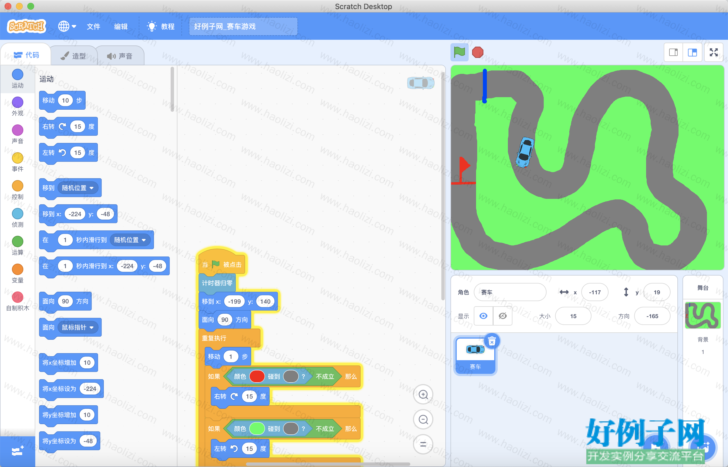Select the stage backdrop thumbnail
Viewport: 728px width, 467px height.
[702, 315]
